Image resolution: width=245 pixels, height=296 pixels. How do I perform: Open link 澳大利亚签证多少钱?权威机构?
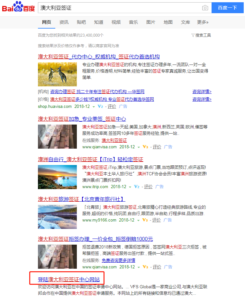point(102,99)
